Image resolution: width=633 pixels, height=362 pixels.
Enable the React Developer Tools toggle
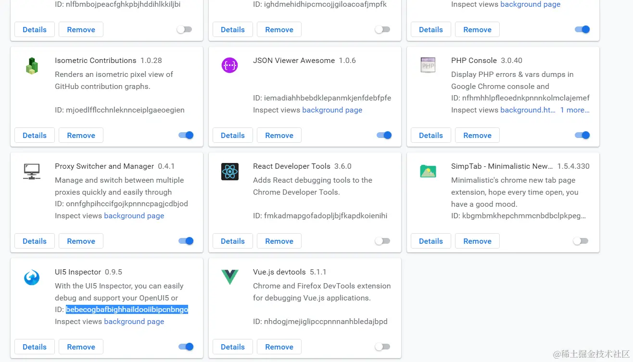pos(382,241)
